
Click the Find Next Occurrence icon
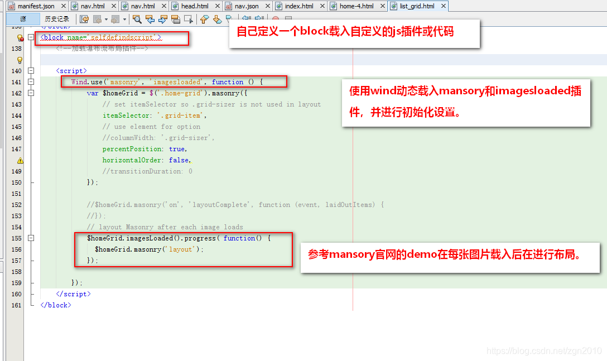(162, 19)
